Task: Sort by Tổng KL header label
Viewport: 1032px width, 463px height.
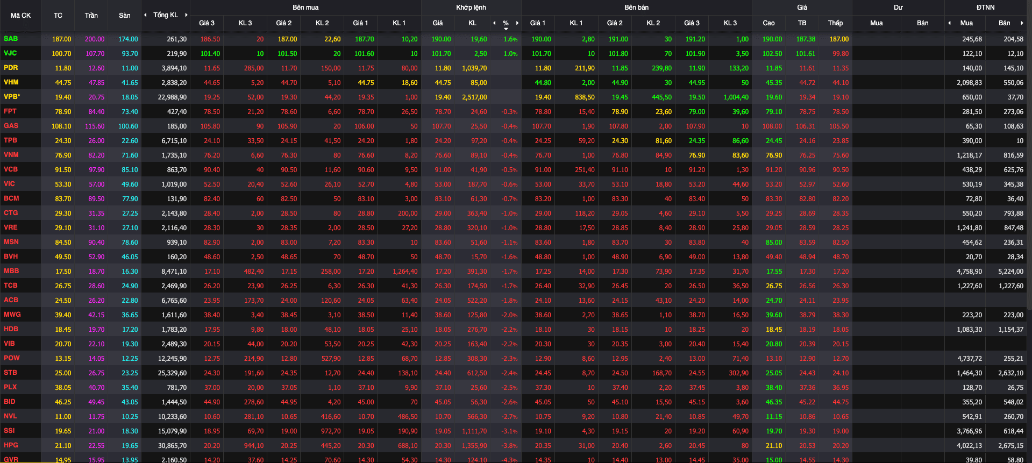Action: [x=166, y=15]
